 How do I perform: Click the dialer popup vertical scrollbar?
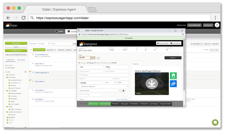pos(184,65)
